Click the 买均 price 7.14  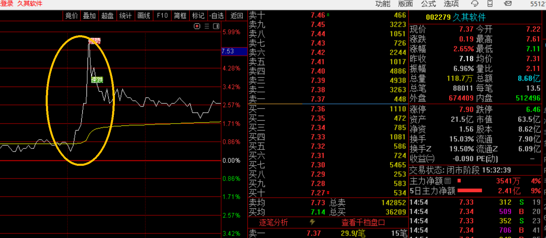click(x=318, y=212)
